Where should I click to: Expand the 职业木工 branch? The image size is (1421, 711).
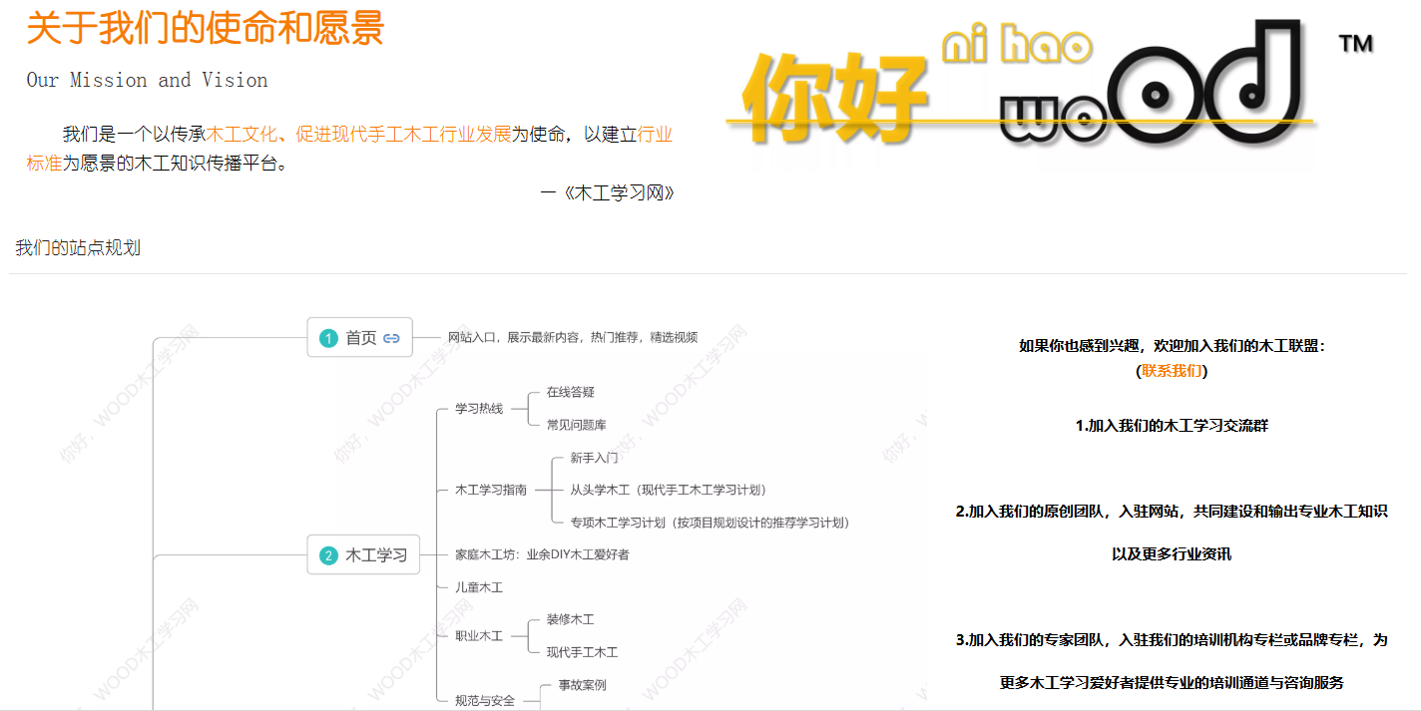point(479,636)
